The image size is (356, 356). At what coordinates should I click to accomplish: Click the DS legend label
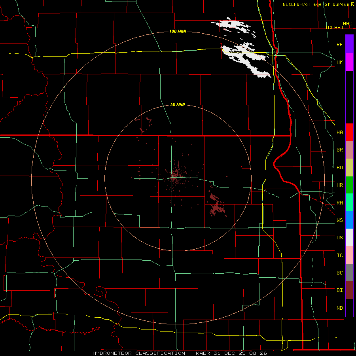pos(339,238)
